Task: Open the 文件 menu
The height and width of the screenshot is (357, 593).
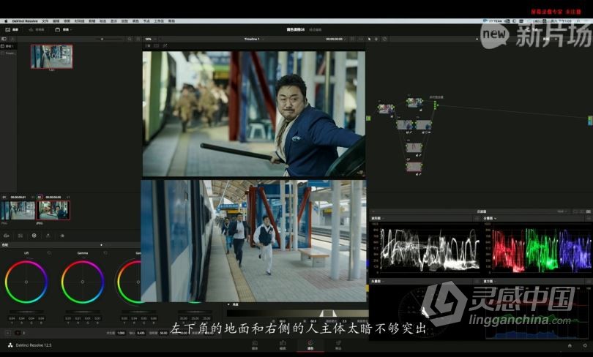Action: (x=45, y=21)
